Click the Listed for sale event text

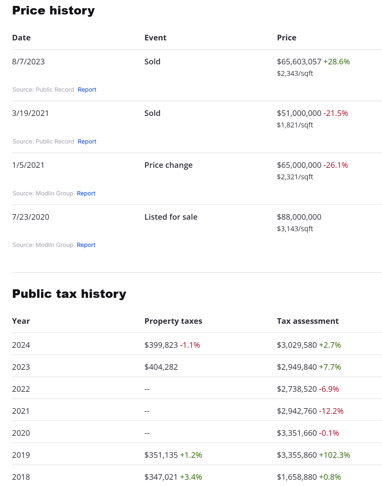(x=171, y=217)
